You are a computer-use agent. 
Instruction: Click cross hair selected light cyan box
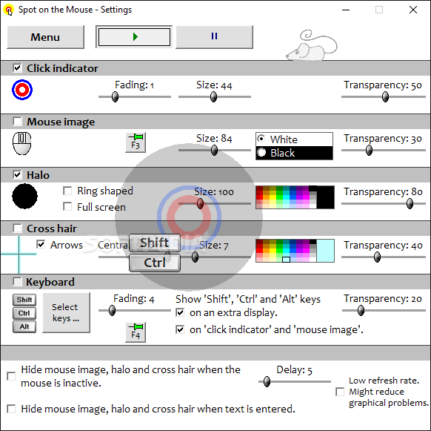(325, 251)
